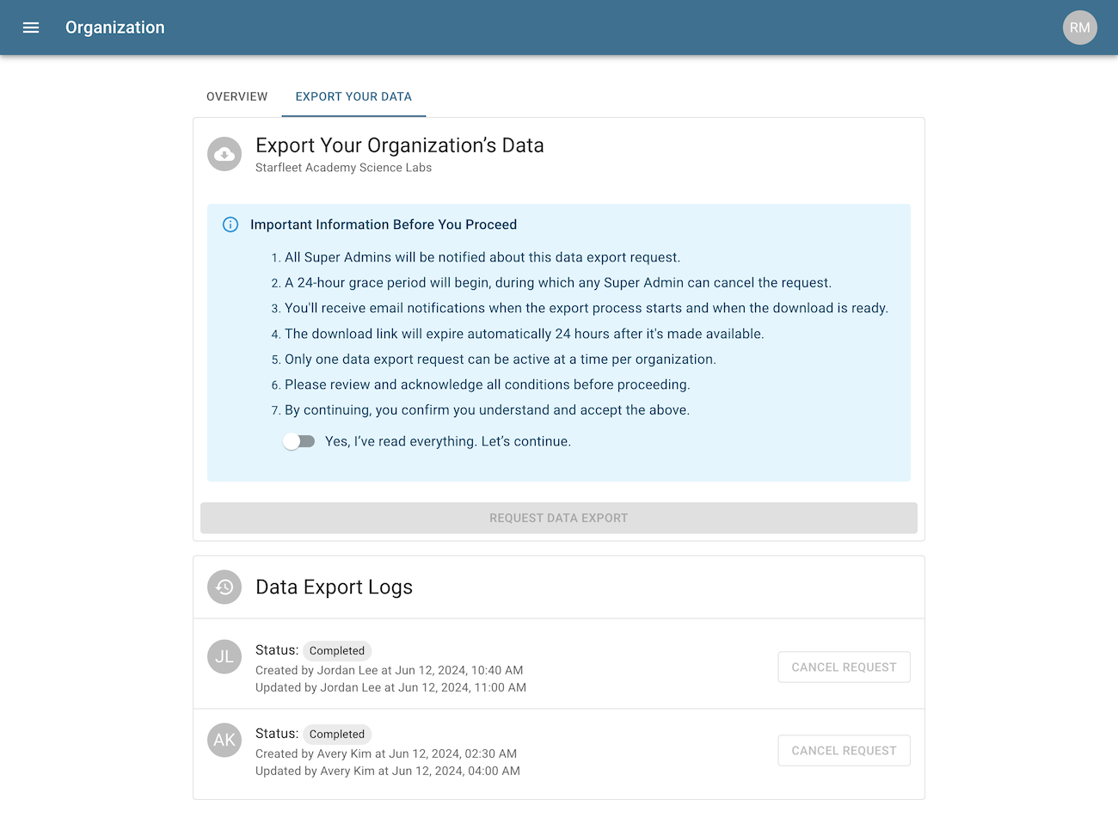Click the JL avatar for Jordan Lee

(224, 656)
